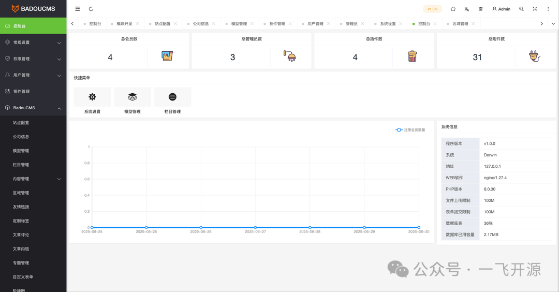
Task: Click the nginx/1.27.4 value in 系统信息
Action: coord(495,178)
